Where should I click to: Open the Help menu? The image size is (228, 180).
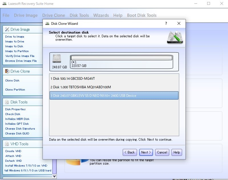[x=118, y=15]
